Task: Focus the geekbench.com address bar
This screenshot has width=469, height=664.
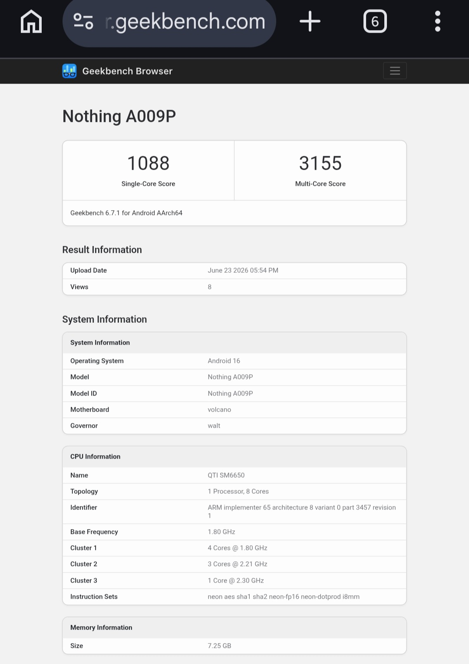Action: point(169,22)
